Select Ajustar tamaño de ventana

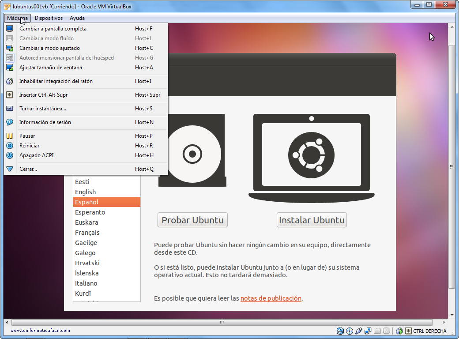(x=86, y=68)
